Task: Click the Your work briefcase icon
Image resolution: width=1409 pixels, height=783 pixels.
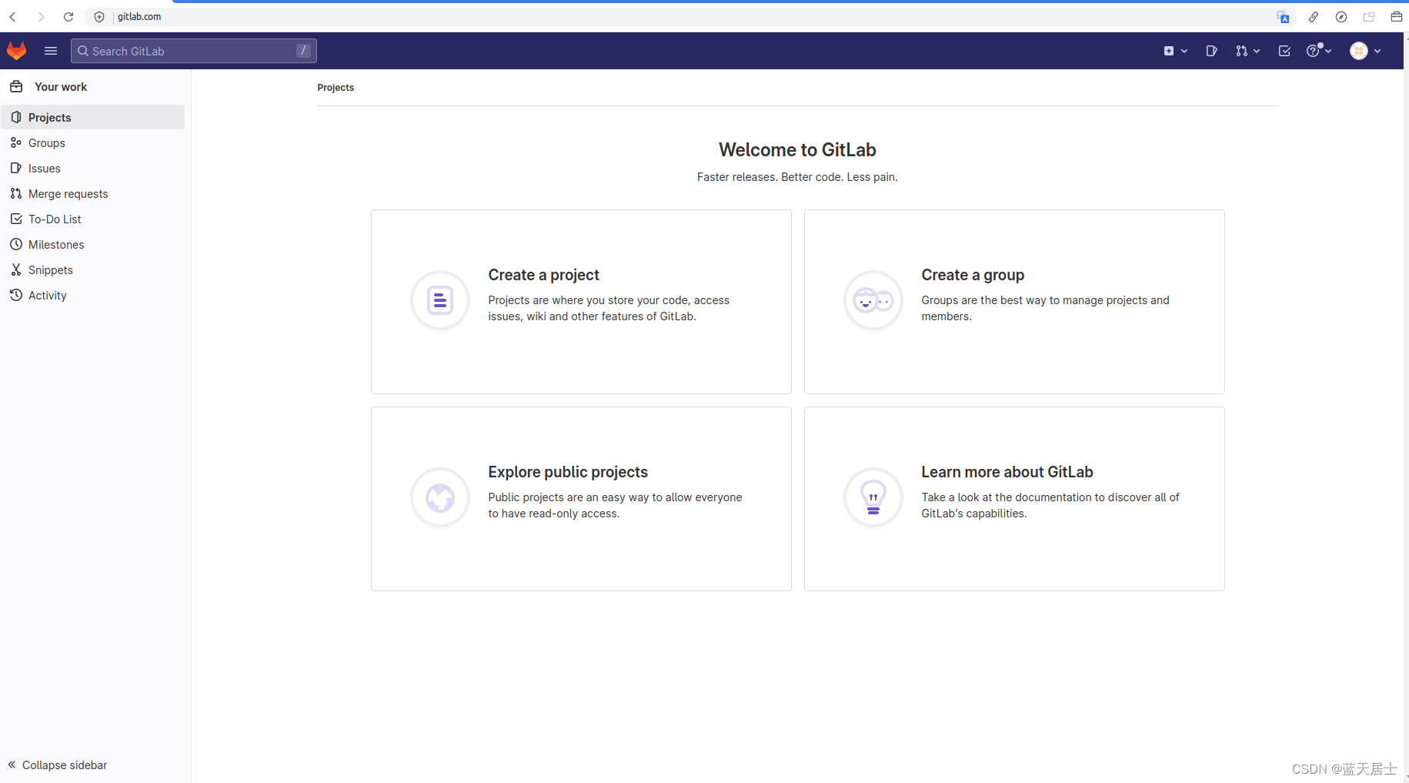Action: click(16, 86)
